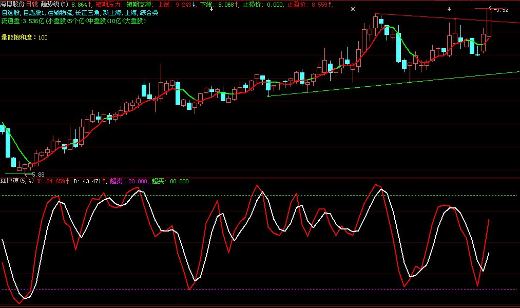Viewport: 520px width, 308px height.
Task: Click the 止损价 value 0.000
Action: point(275,5)
